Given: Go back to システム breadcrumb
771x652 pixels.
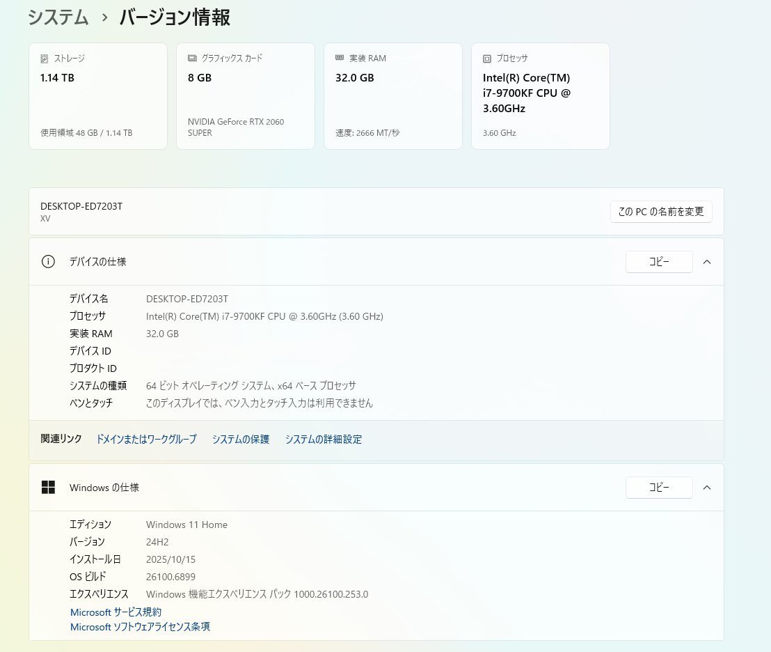Looking at the screenshot, I should (x=58, y=17).
